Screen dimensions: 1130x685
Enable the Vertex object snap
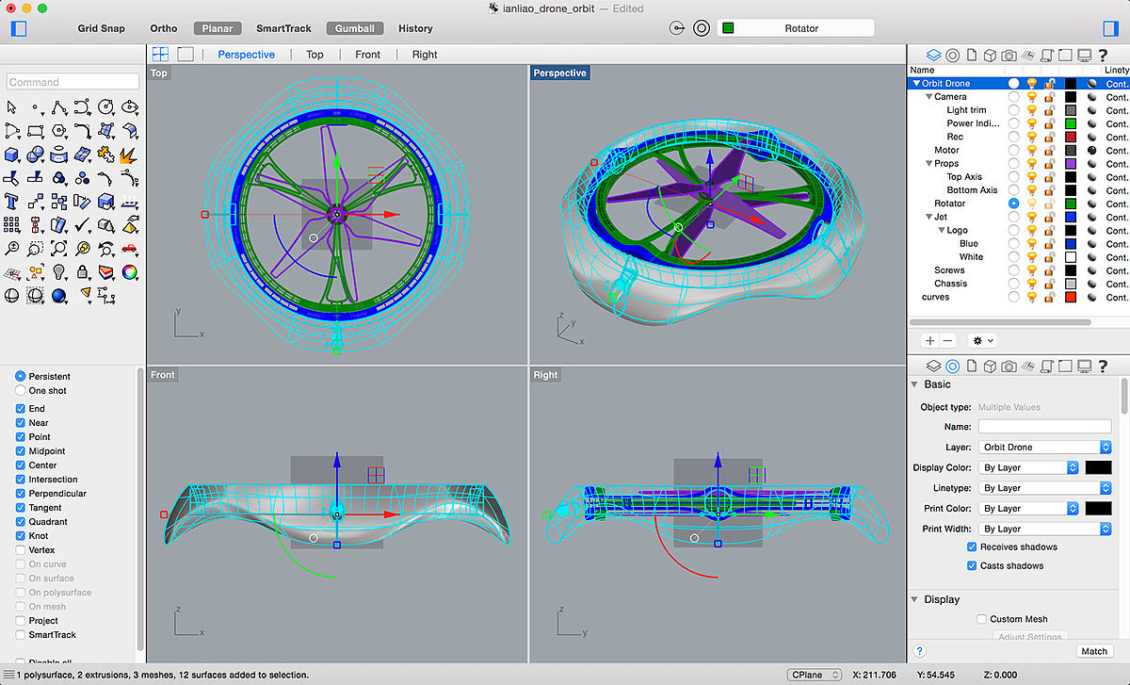(x=21, y=550)
